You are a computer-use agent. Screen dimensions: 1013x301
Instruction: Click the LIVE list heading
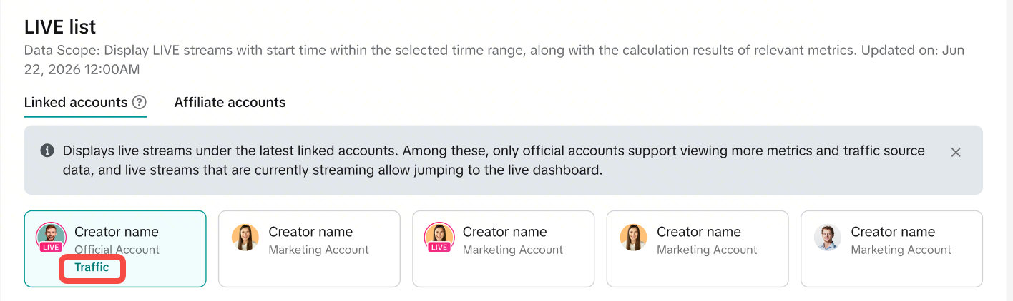[x=60, y=27]
